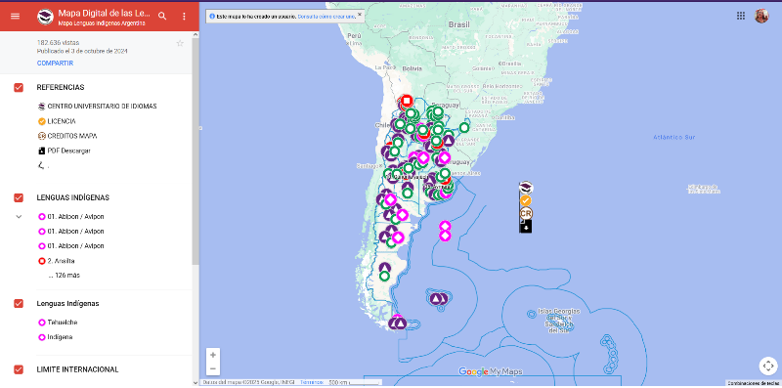Close the user-created map notice
This screenshot has width=782, height=388.
pyautogui.click(x=359, y=15)
